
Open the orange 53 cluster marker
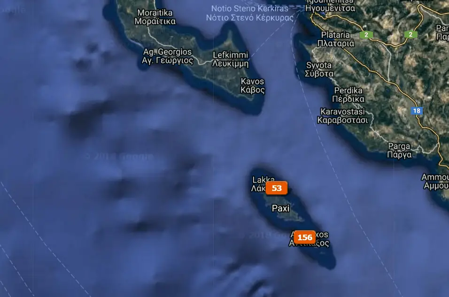[276, 188]
